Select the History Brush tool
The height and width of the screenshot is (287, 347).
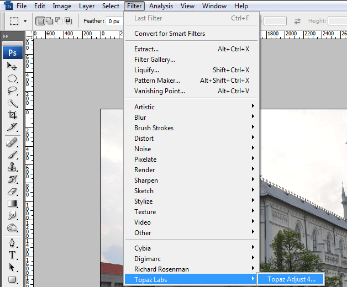point(12,179)
